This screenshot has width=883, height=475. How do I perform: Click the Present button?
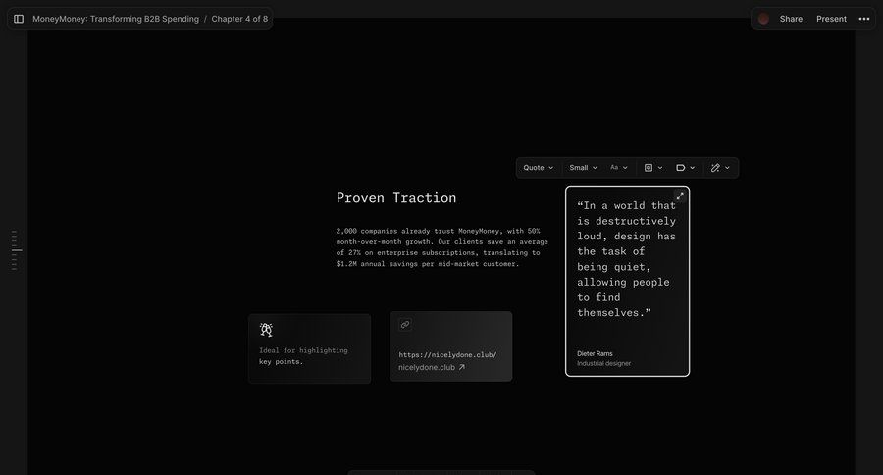coord(831,19)
